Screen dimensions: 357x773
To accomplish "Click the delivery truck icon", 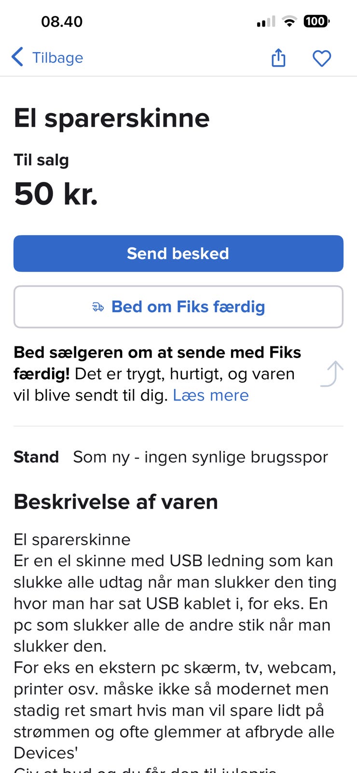I will (x=98, y=307).
